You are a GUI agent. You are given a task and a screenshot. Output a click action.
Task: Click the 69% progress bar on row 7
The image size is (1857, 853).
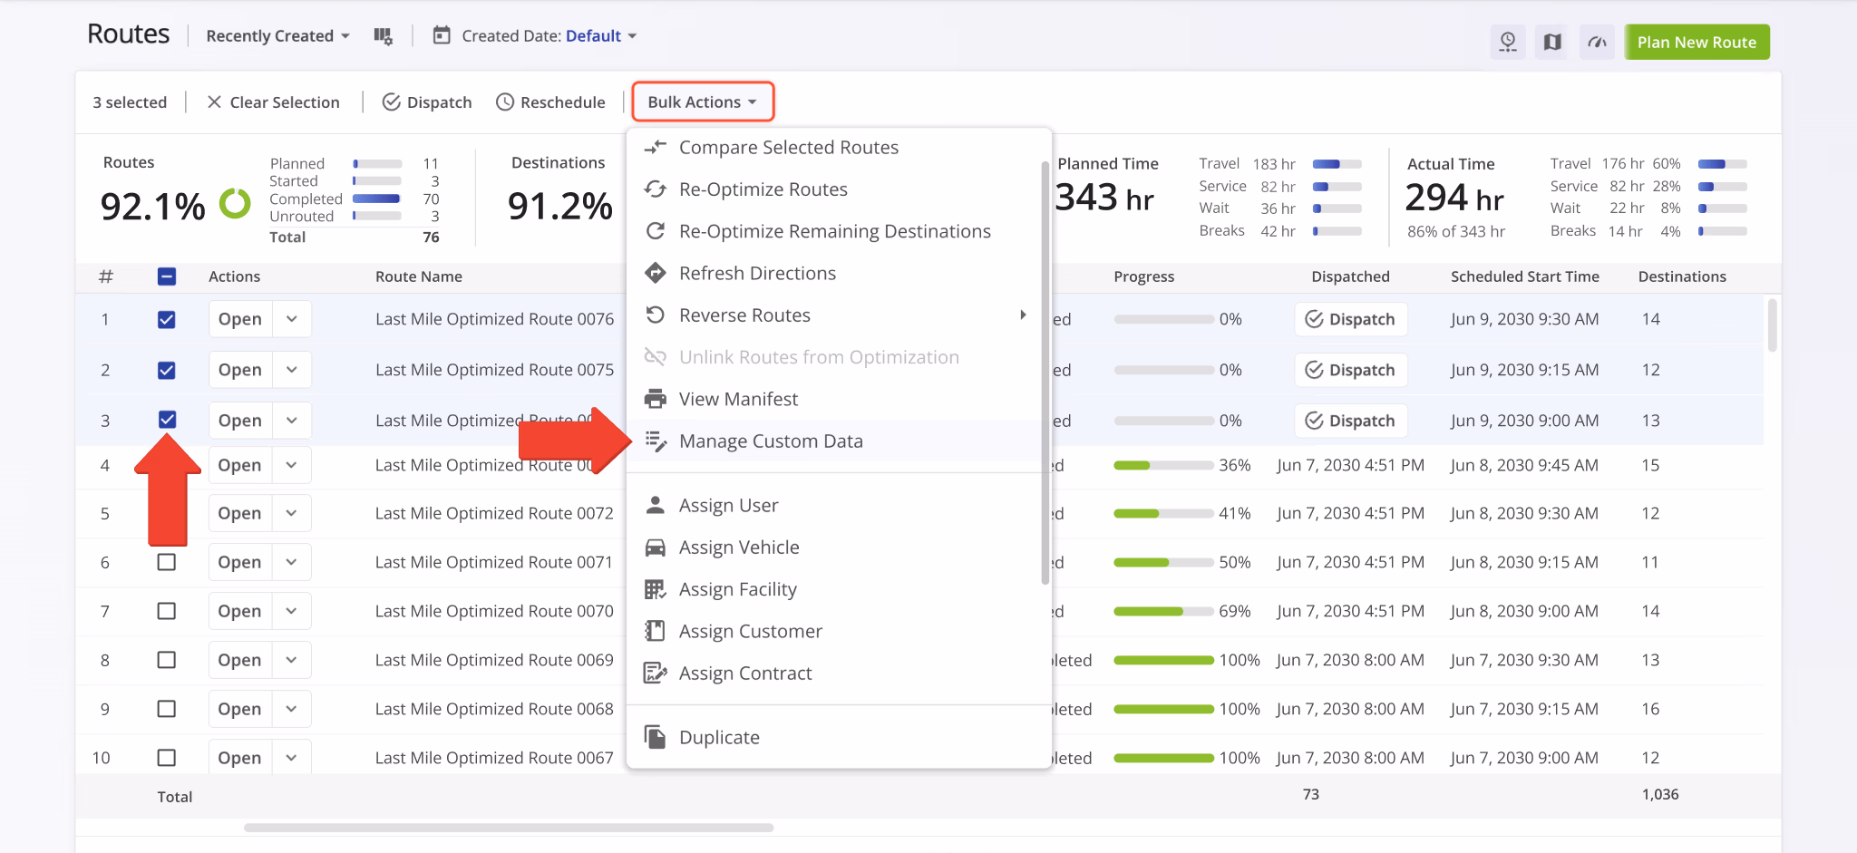(1163, 611)
